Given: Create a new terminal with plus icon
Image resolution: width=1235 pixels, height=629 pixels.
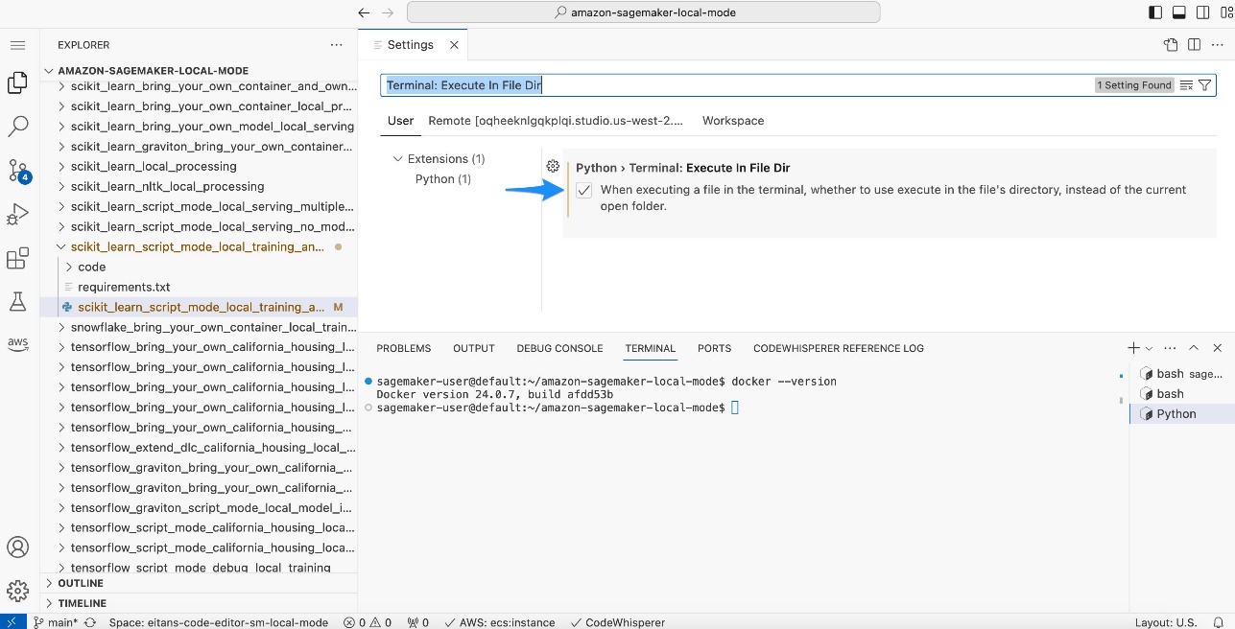Looking at the screenshot, I should [1133, 348].
